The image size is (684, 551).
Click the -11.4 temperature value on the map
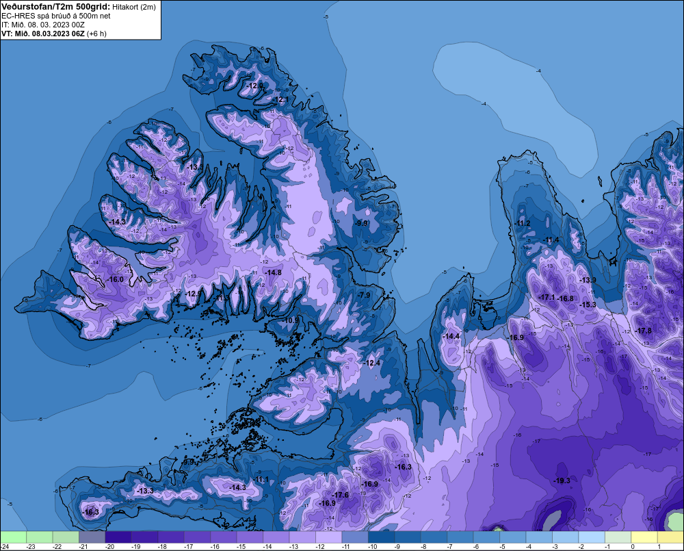[x=551, y=240]
